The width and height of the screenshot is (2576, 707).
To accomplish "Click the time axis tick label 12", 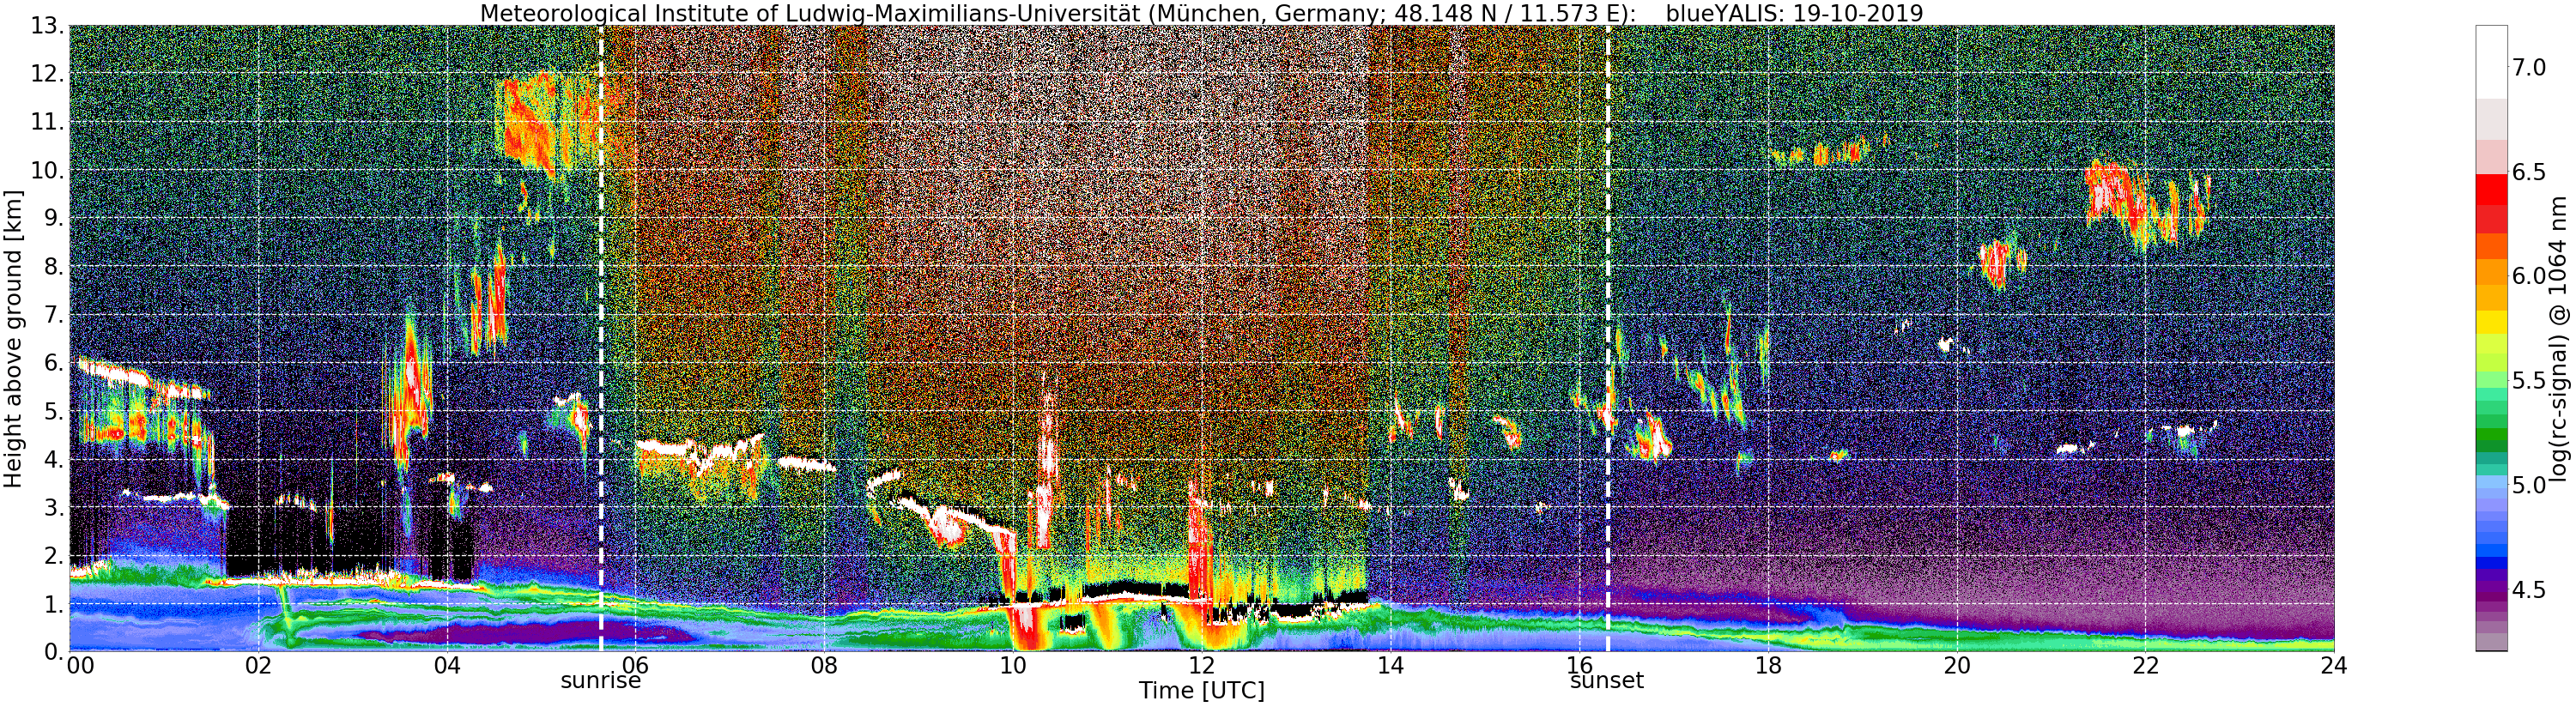I will pyautogui.click(x=1201, y=666).
